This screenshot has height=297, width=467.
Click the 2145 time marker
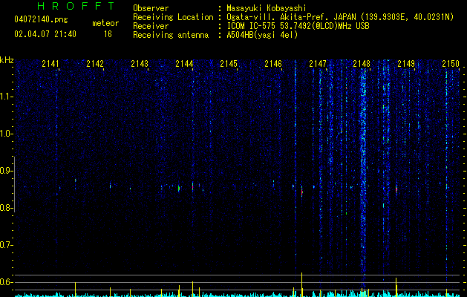[229, 63]
